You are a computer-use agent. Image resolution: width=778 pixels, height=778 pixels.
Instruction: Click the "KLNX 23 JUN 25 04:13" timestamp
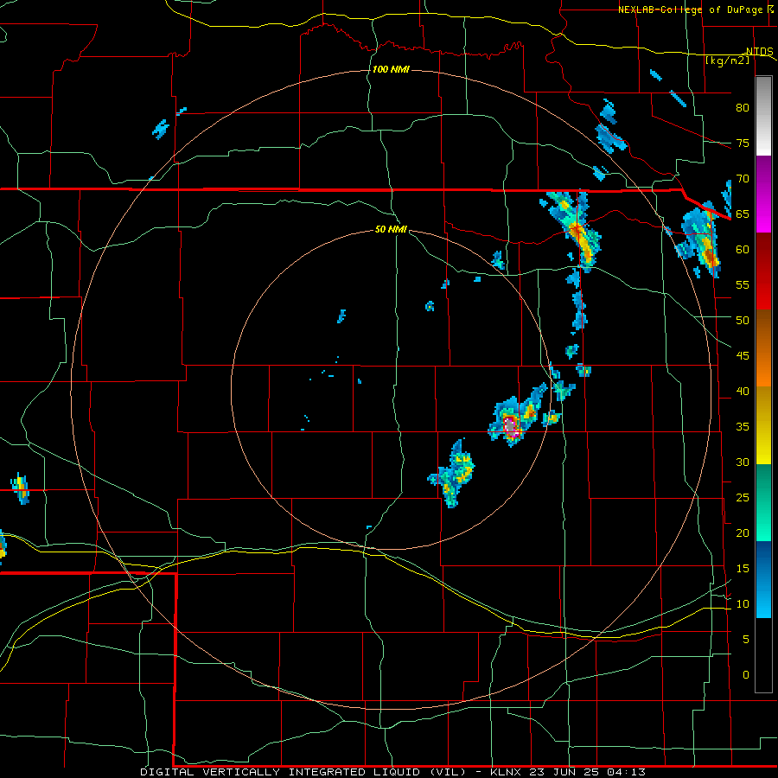[x=568, y=772]
